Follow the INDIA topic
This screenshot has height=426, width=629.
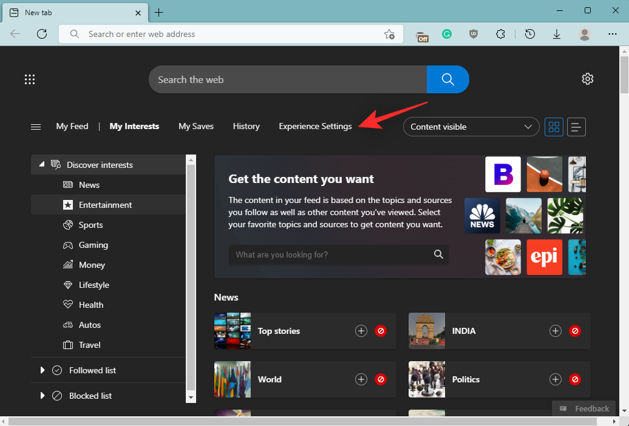pos(555,331)
